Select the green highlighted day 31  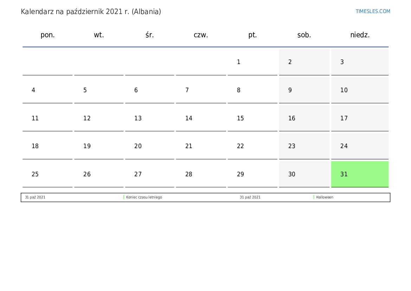click(x=359, y=174)
